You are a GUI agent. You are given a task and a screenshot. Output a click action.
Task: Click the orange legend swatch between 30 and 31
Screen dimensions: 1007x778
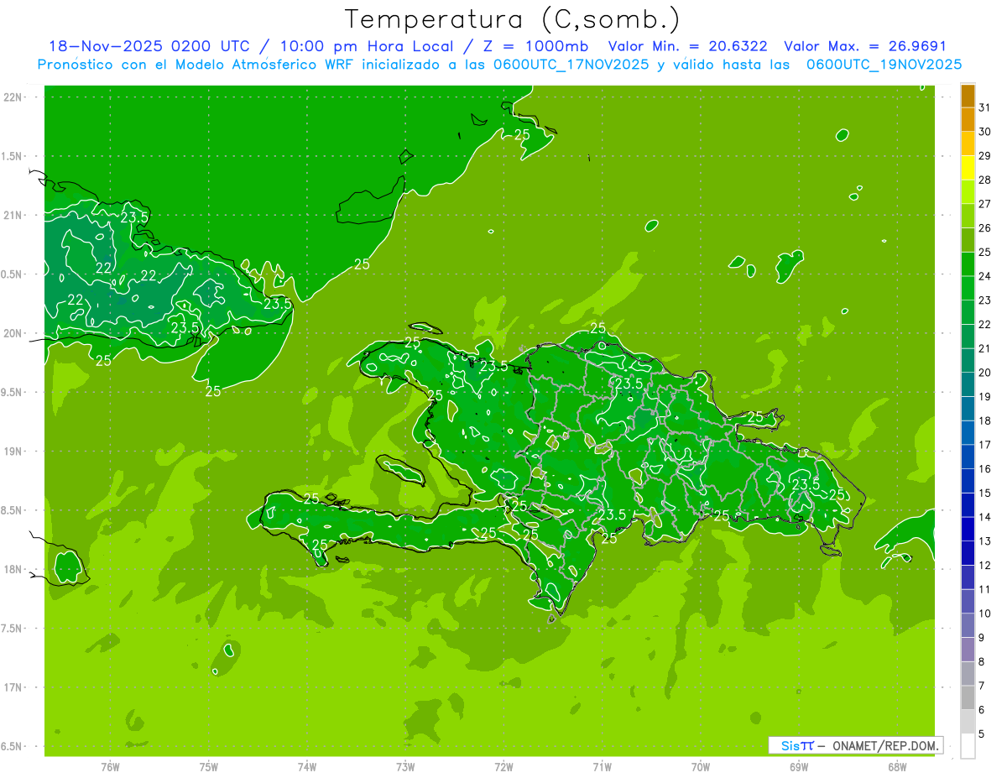(968, 119)
